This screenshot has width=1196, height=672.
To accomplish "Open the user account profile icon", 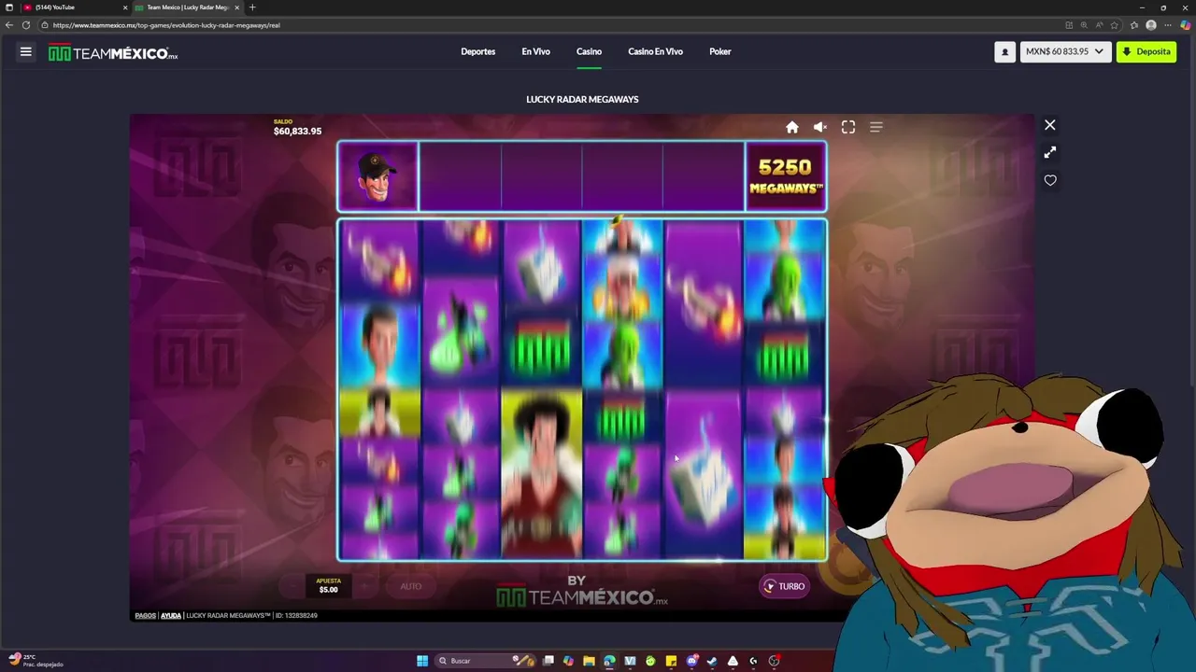I will 1005,52.
